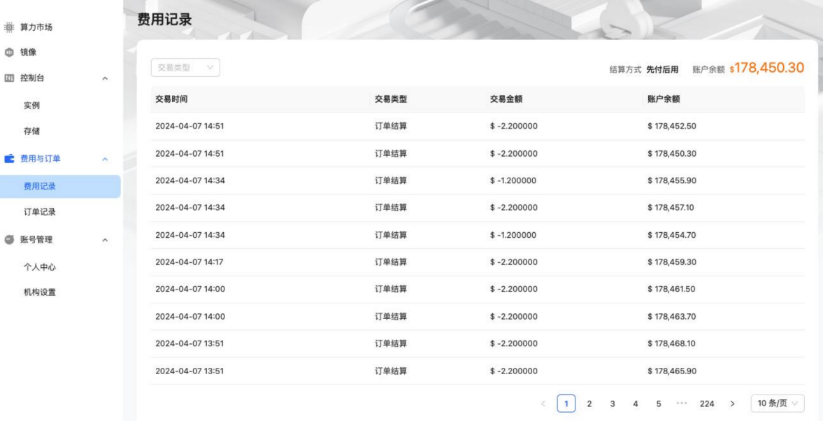Click the previous page left arrow

543,404
